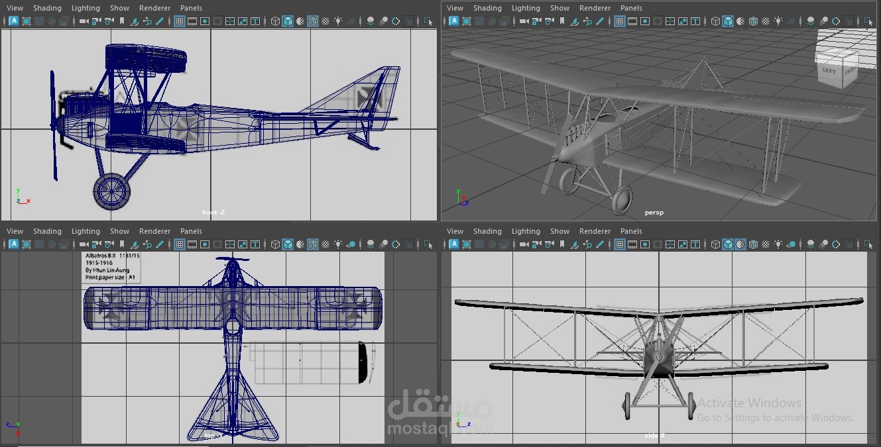Toggle Resolution Gate in side X panel
881x447 pixels.
[645, 244]
